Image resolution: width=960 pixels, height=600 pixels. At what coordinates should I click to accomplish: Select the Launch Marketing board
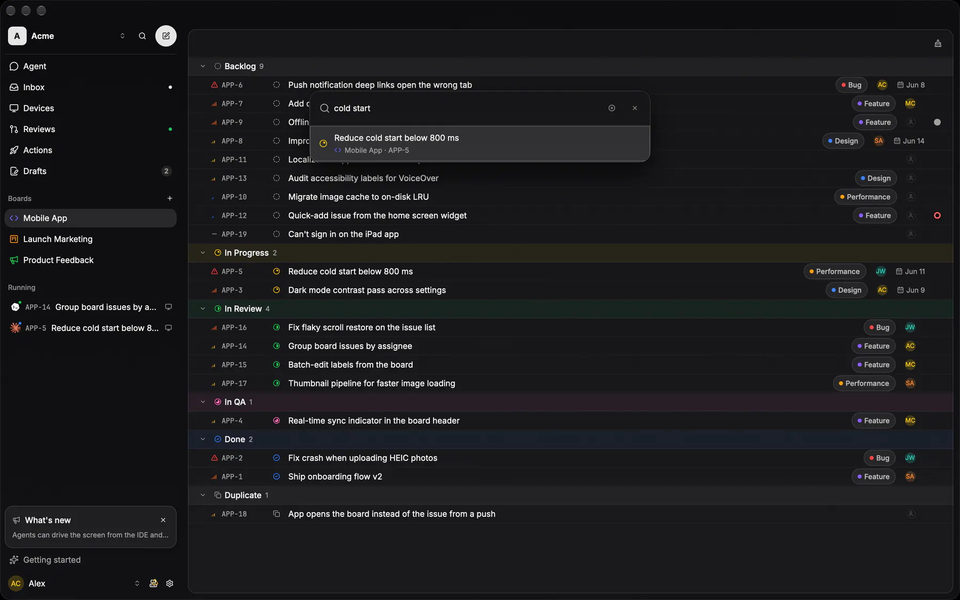[x=91, y=239]
